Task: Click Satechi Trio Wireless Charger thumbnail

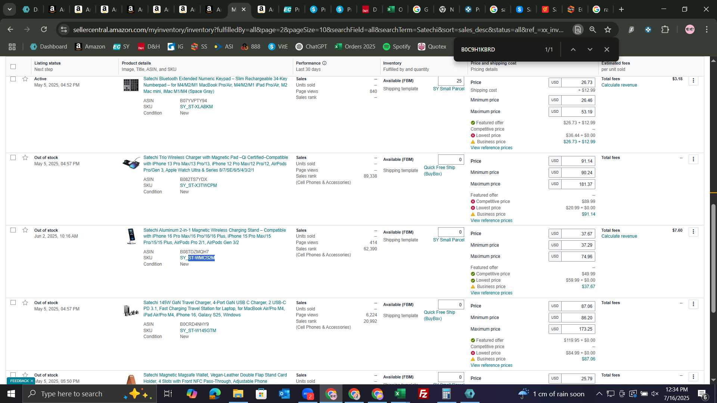Action: [x=131, y=163]
